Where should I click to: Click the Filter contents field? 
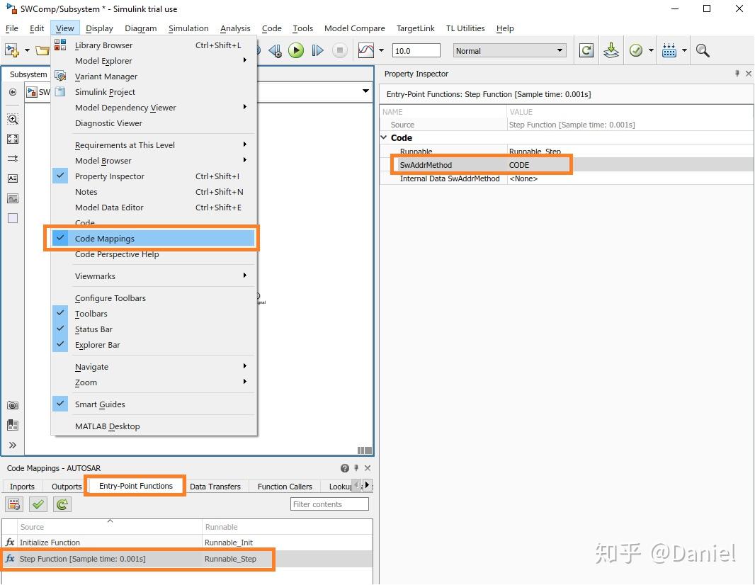(x=330, y=504)
